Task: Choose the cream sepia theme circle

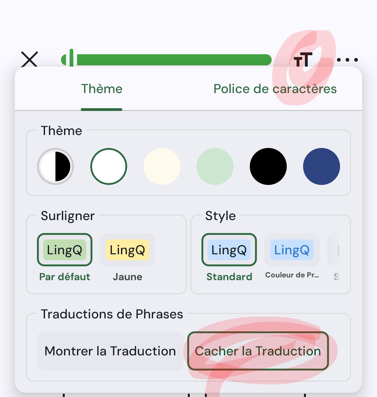Action: click(x=162, y=166)
